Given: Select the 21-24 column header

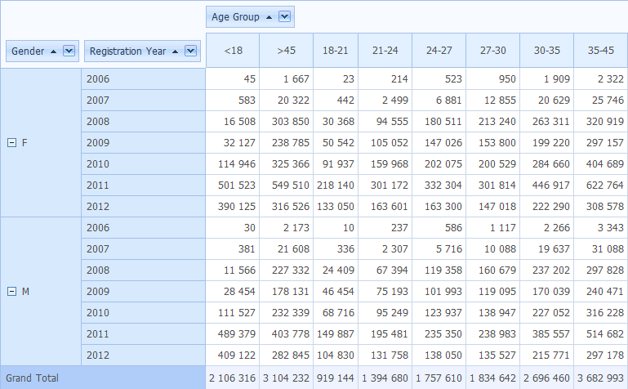Looking at the screenshot, I should (385, 51).
